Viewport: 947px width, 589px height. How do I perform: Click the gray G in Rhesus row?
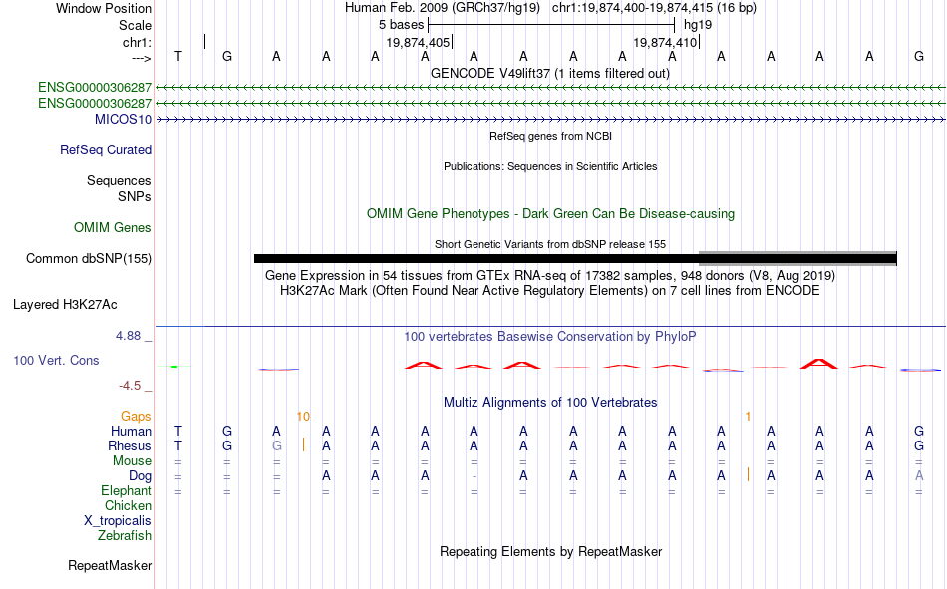click(x=276, y=445)
